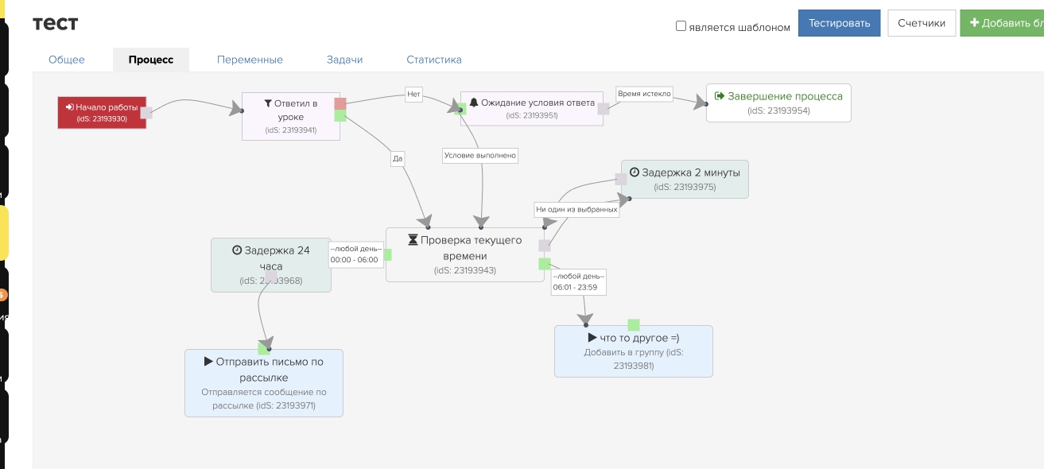Click the clock icon in 'Задержка 2 минуты'
The image size is (1044, 469).
click(x=635, y=172)
